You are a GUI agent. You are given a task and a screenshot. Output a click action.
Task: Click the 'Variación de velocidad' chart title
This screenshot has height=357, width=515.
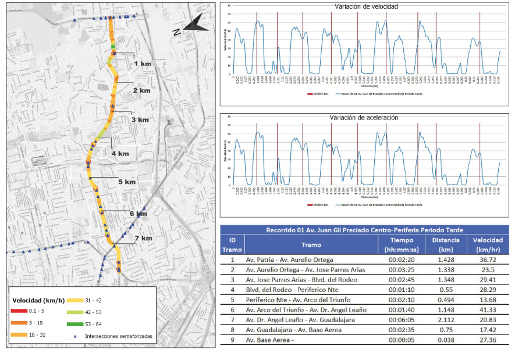click(367, 7)
